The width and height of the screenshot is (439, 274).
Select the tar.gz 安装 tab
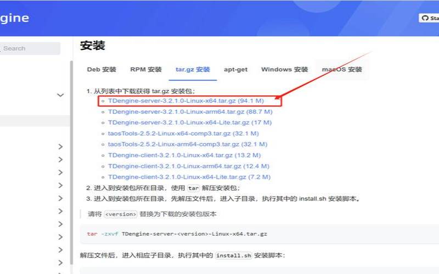pos(193,70)
